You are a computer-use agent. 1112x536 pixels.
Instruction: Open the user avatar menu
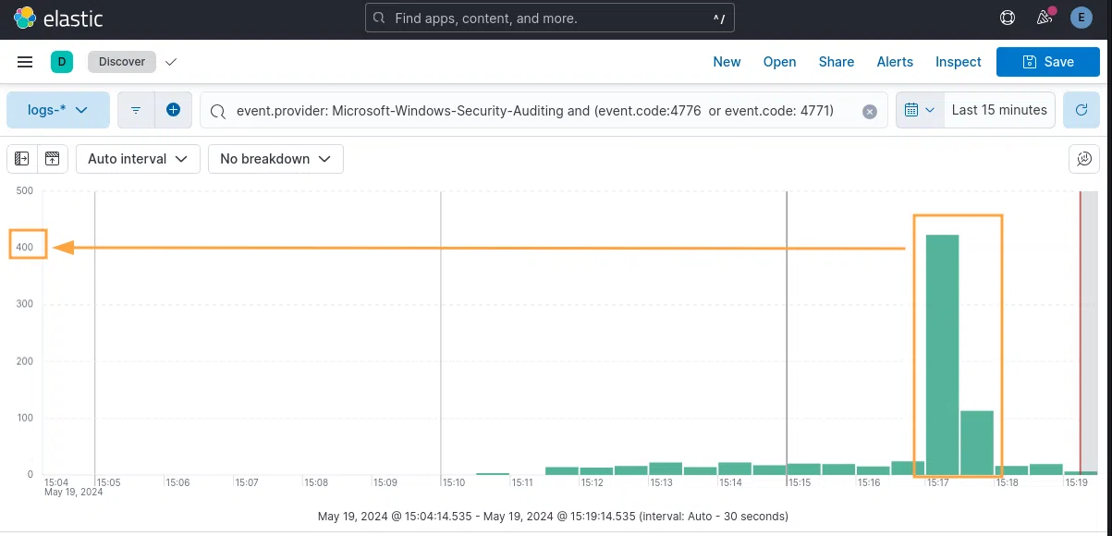[1081, 18]
